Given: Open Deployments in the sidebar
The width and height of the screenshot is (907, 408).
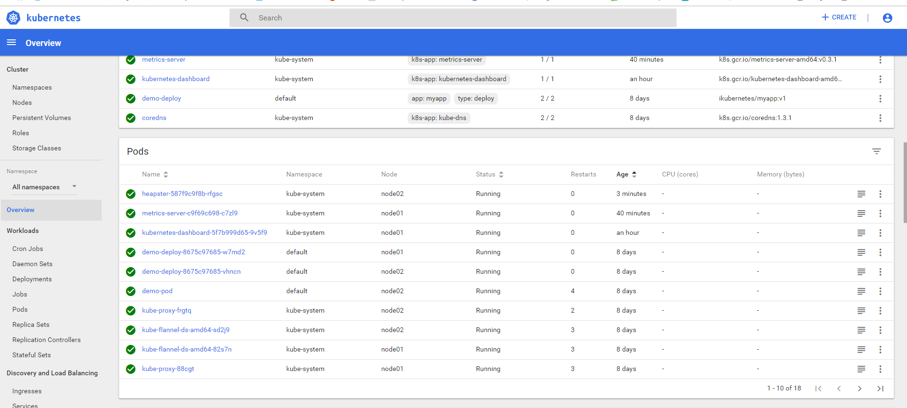Looking at the screenshot, I should [x=32, y=279].
